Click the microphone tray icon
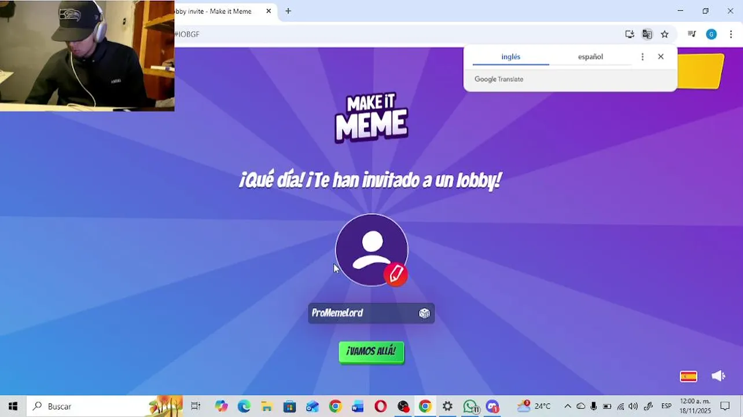Viewport: 743px width, 417px height. [x=594, y=406]
